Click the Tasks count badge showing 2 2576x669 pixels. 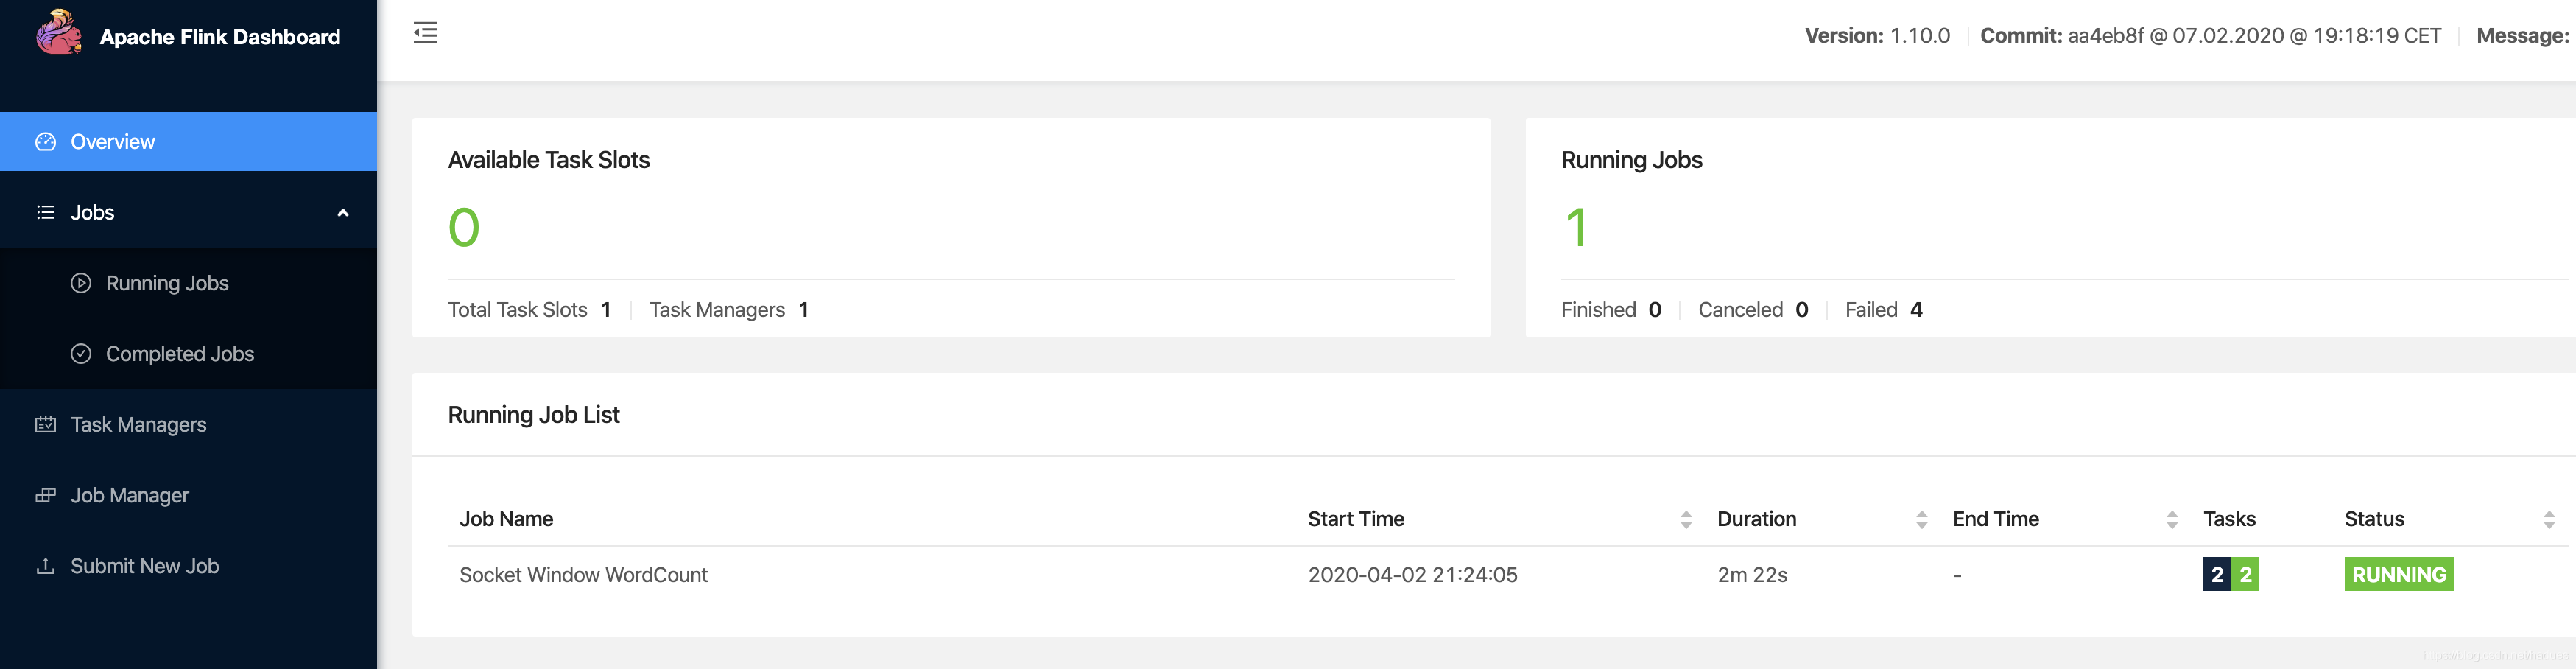2217,574
